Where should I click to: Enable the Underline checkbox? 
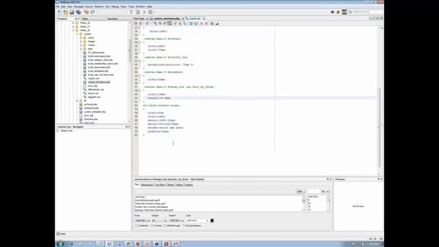point(137,226)
